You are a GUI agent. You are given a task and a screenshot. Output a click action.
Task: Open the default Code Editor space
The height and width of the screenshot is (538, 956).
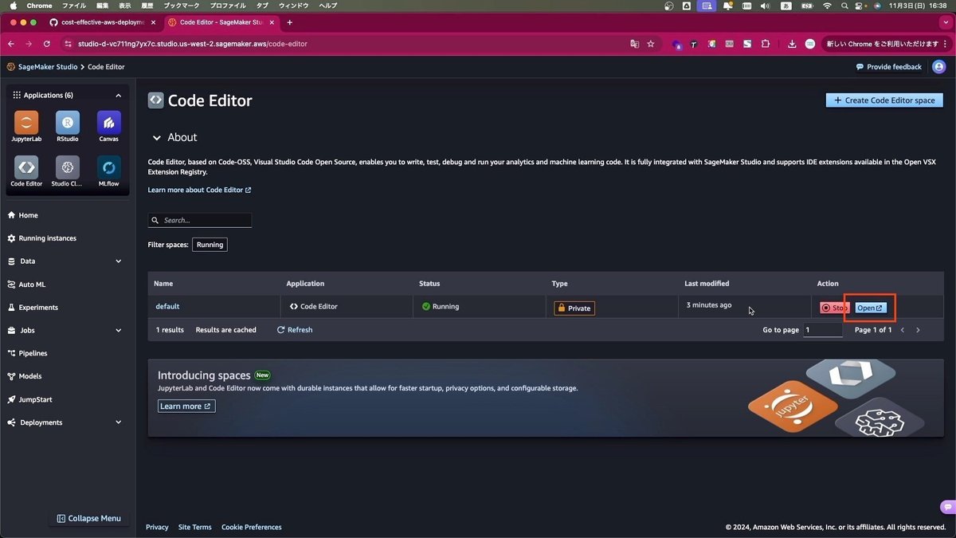pyautogui.click(x=870, y=308)
